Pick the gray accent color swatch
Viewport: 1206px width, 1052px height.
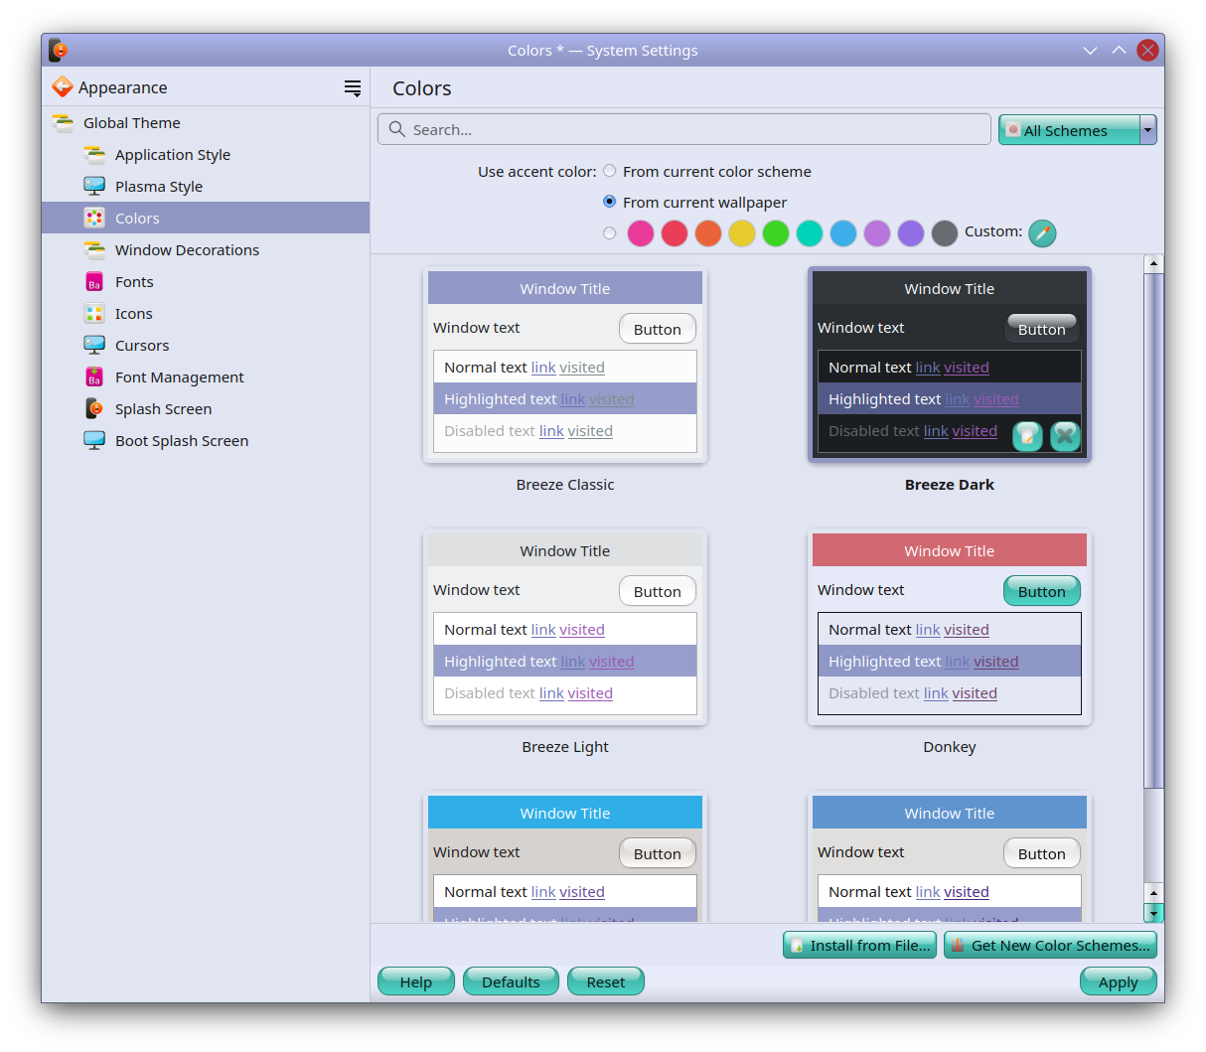coord(945,233)
